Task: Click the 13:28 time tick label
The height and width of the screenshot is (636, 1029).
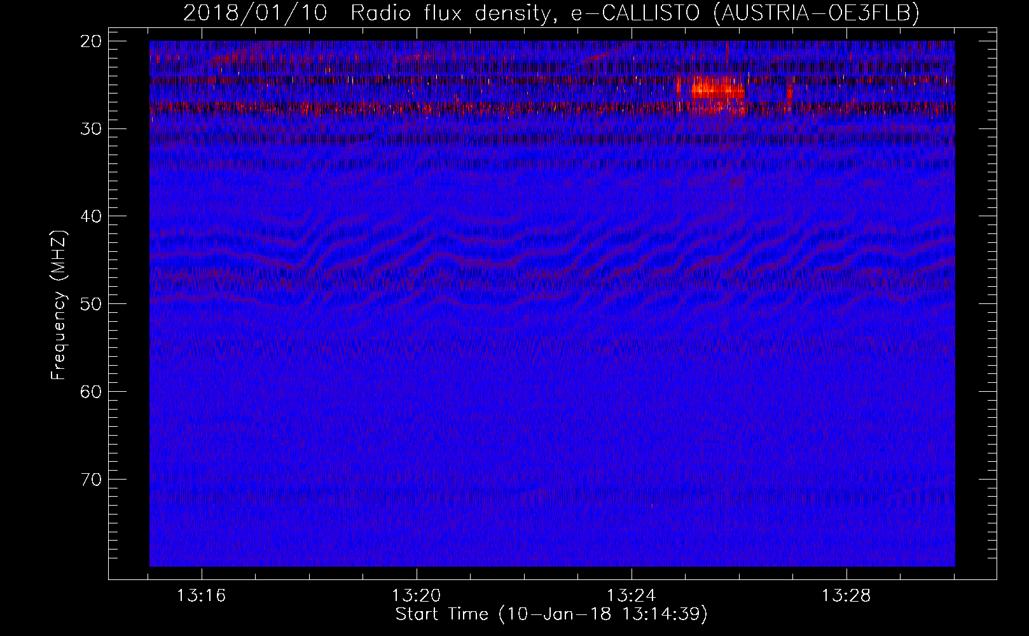Action: (846, 596)
